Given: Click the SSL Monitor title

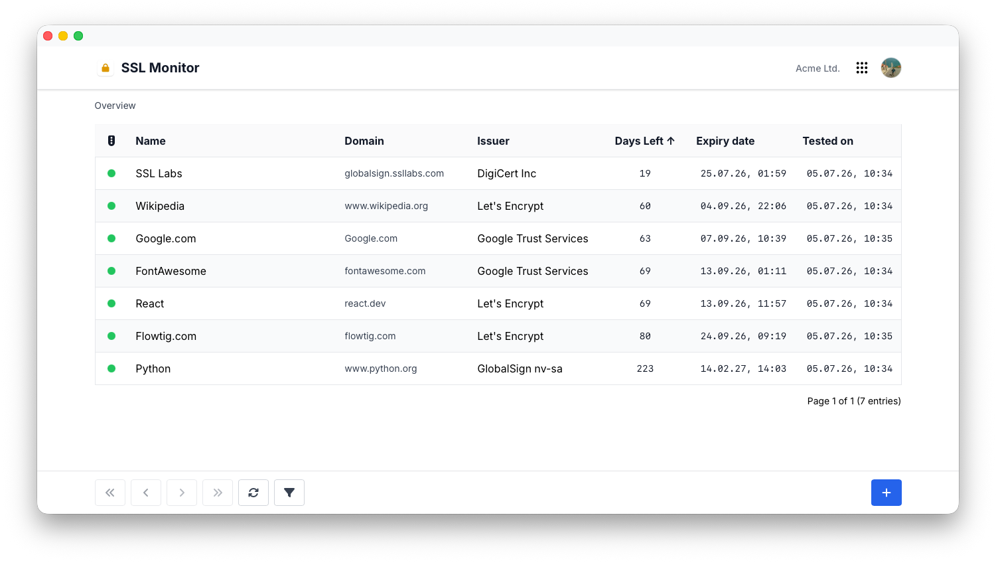Looking at the screenshot, I should tap(160, 68).
